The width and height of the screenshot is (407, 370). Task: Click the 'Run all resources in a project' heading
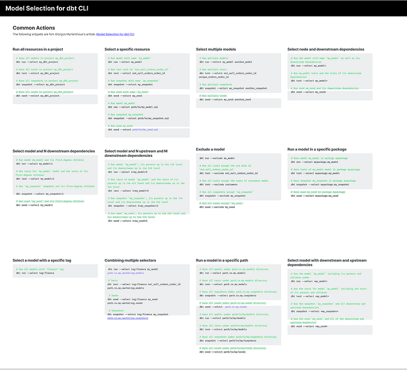point(38,49)
